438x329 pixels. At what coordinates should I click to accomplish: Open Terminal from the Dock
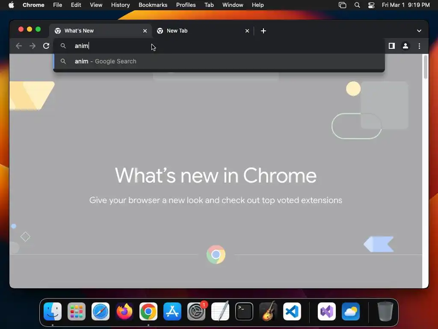tap(244, 311)
